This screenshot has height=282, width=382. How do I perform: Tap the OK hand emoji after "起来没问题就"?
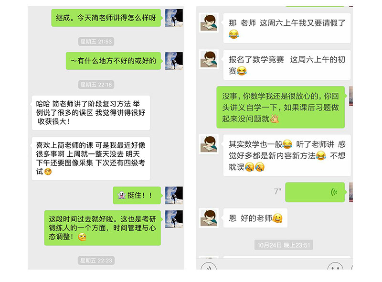275,119
